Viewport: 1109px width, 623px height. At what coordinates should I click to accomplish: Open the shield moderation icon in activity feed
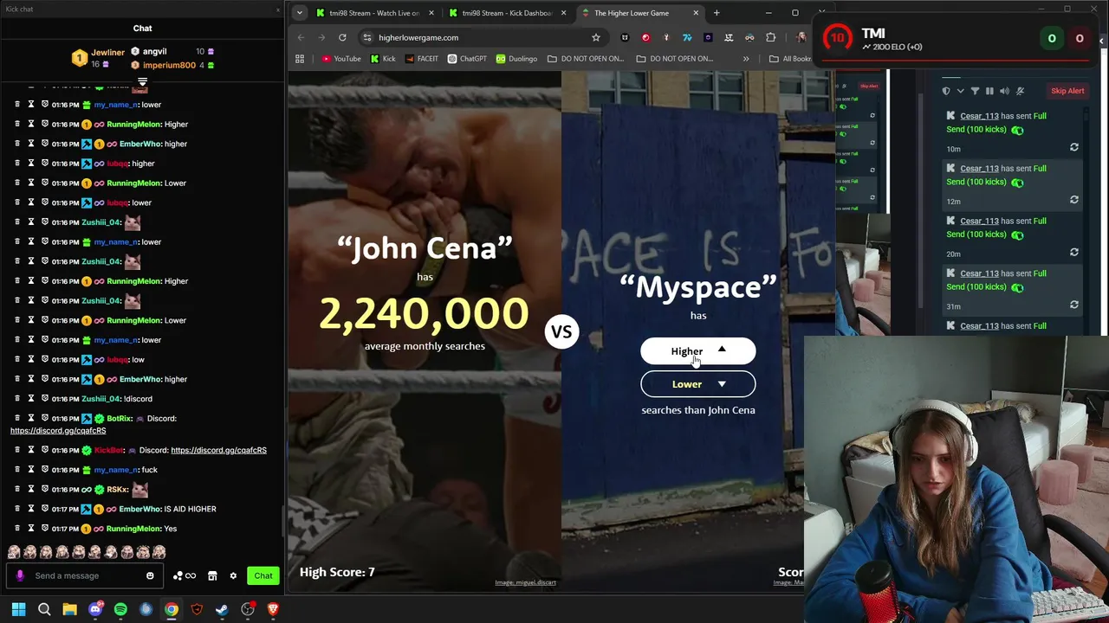pyautogui.click(x=946, y=91)
